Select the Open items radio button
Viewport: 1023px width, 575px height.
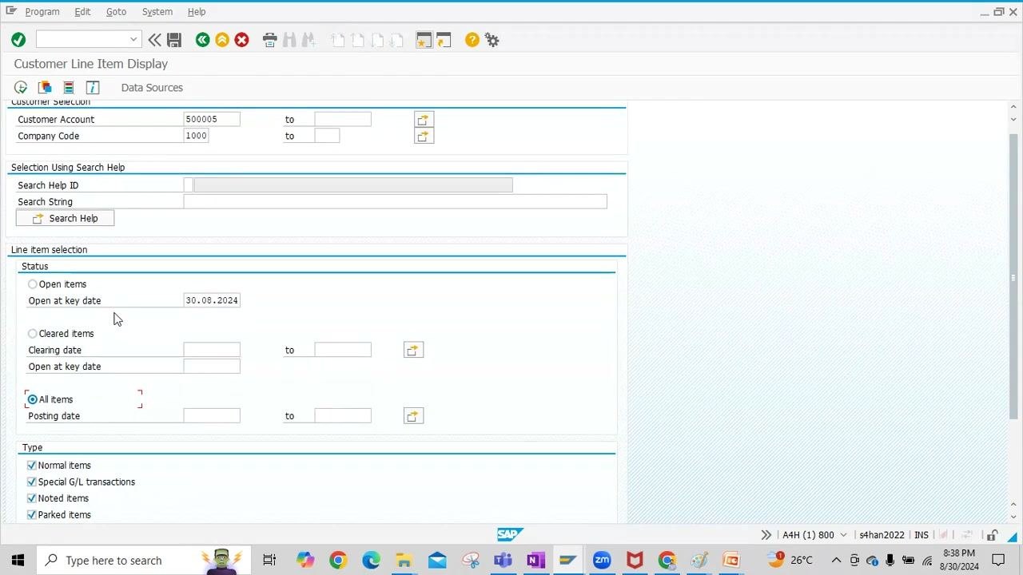(33, 284)
